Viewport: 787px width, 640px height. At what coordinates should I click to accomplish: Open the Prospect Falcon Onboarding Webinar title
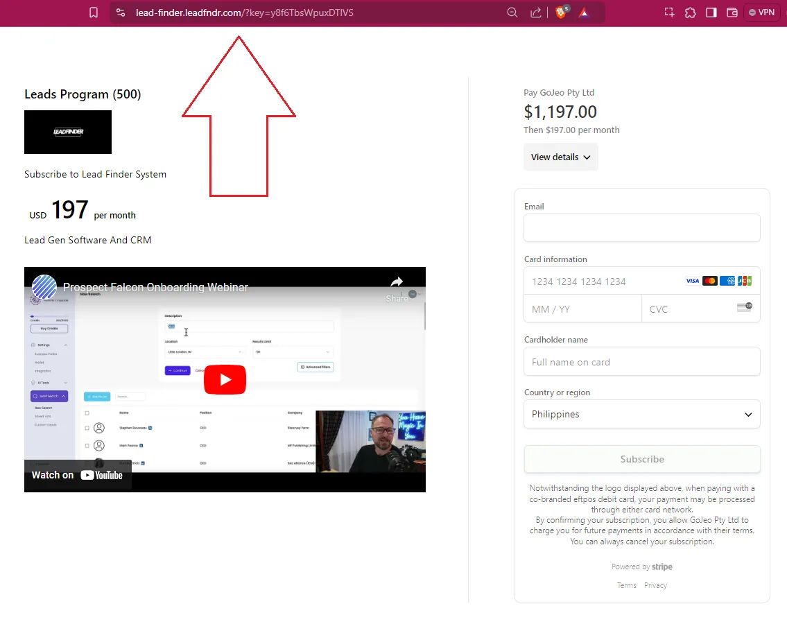click(155, 287)
